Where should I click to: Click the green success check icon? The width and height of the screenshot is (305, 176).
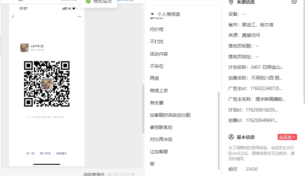click(x=88, y=1)
